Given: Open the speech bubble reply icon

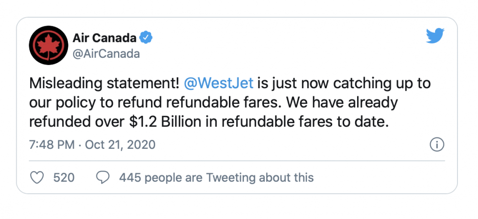Looking at the screenshot, I should pyautogui.click(x=102, y=177).
